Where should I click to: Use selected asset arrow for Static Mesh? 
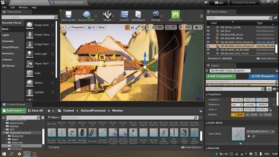coord(249,136)
